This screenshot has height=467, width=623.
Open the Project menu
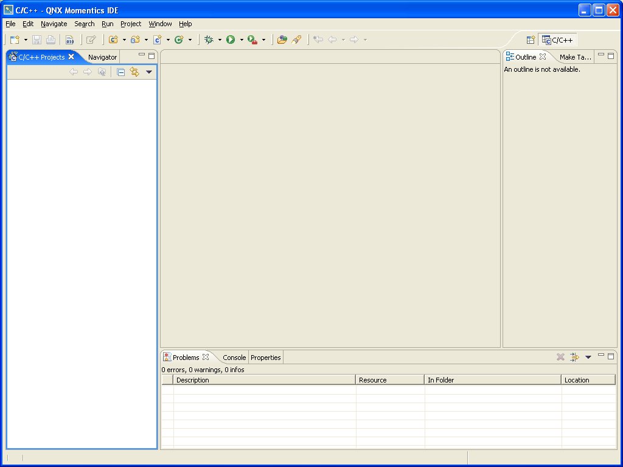pos(130,24)
